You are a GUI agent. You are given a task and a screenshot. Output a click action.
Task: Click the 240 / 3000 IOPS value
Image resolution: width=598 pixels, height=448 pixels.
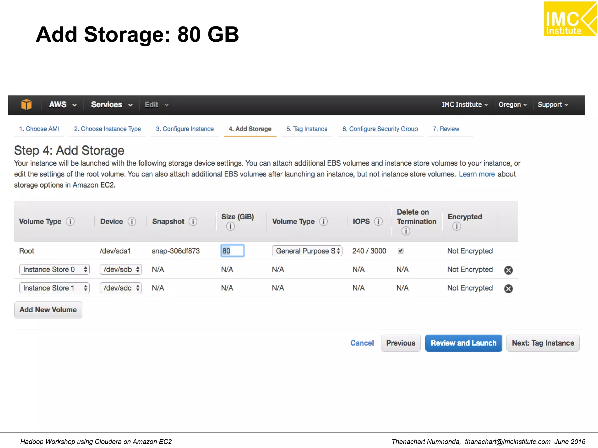coord(369,251)
